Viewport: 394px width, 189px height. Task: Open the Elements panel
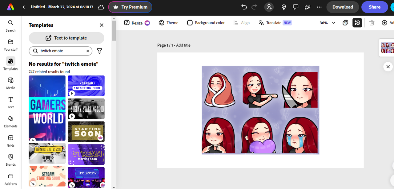[10, 121]
